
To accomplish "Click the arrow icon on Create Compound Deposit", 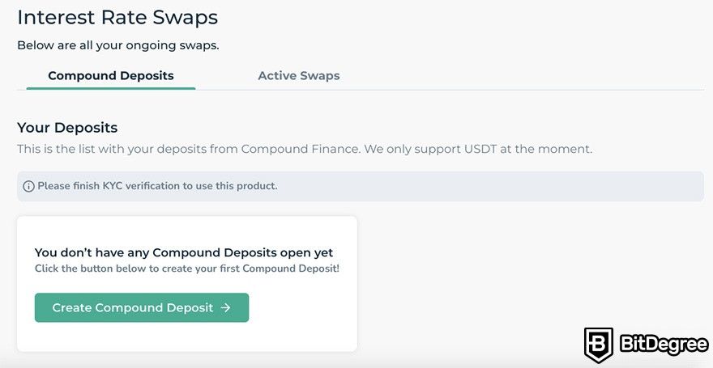I will pyautogui.click(x=225, y=307).
